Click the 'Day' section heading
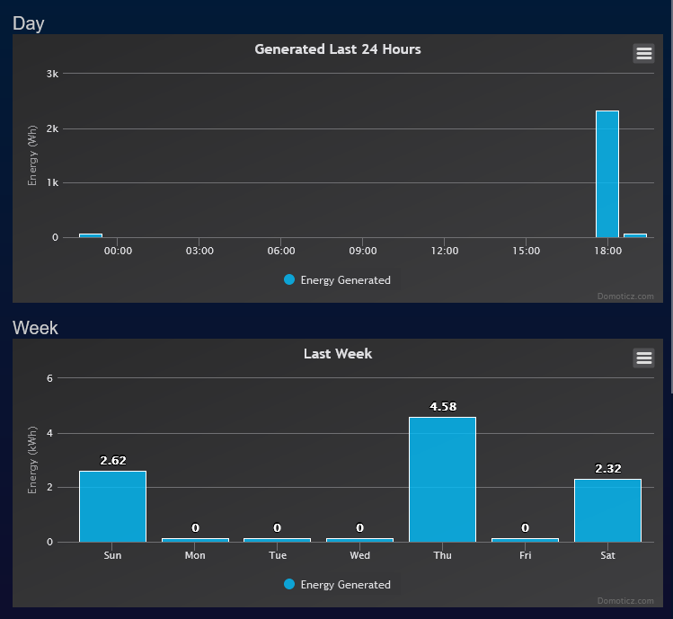The image size is (673, 619). 29,23
